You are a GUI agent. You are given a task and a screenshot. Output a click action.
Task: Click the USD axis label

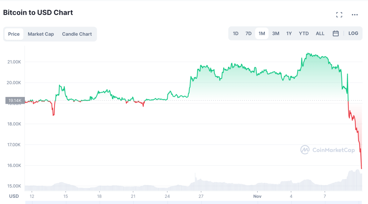click(14, 196)
